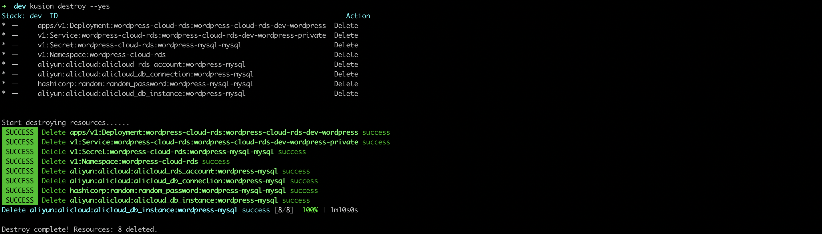Click the Delete action for the alicloud_db_instance plan row
Screen dimensions: 822x234
click(x=346, y=94)
